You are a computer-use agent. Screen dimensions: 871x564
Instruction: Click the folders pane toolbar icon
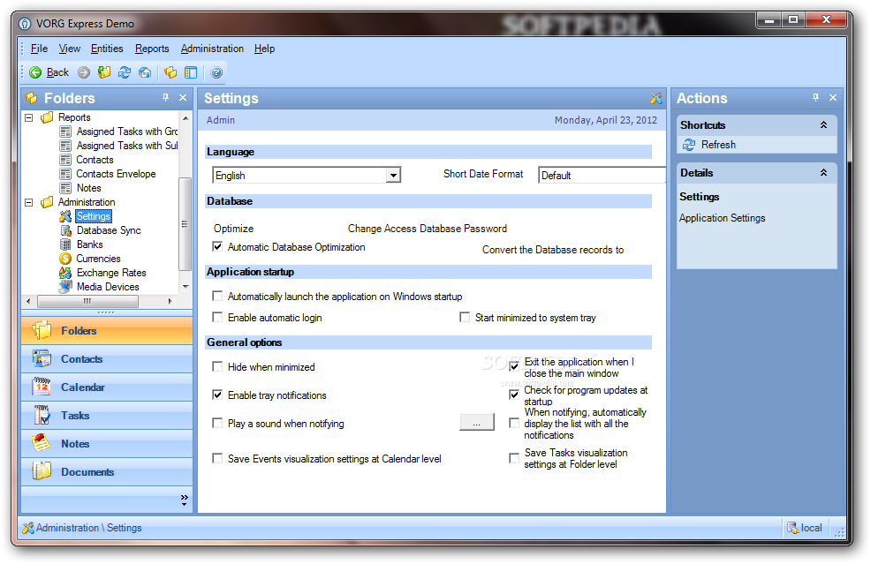click(x=170, y=72)
